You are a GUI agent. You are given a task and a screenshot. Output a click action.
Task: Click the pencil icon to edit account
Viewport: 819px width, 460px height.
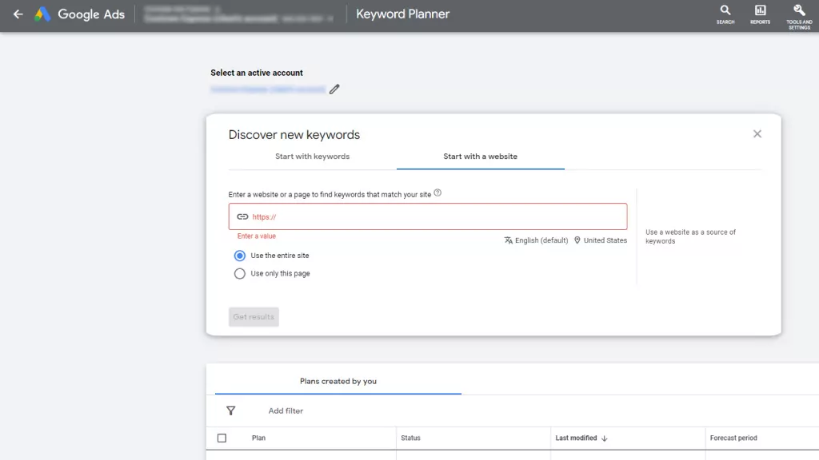point(334,89)
